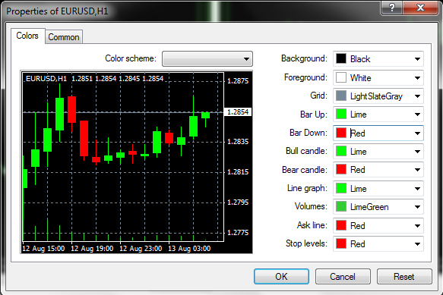Click the EURUSD,H1 header in chart preview
443x295 pixels.
coord(46,79)
